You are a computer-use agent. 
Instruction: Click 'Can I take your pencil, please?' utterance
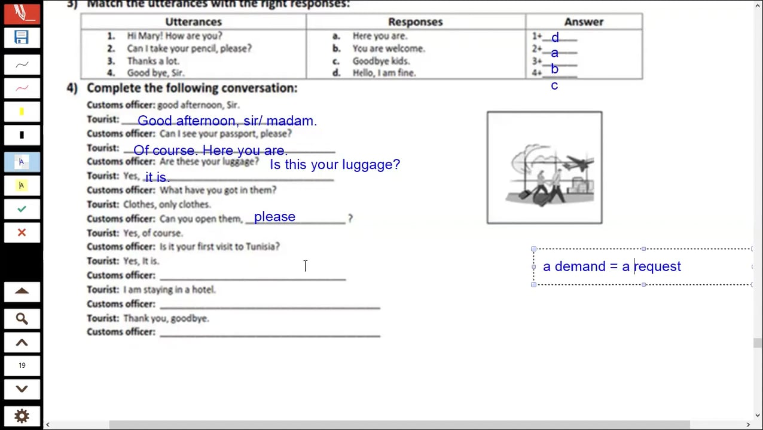pos(189,48)
